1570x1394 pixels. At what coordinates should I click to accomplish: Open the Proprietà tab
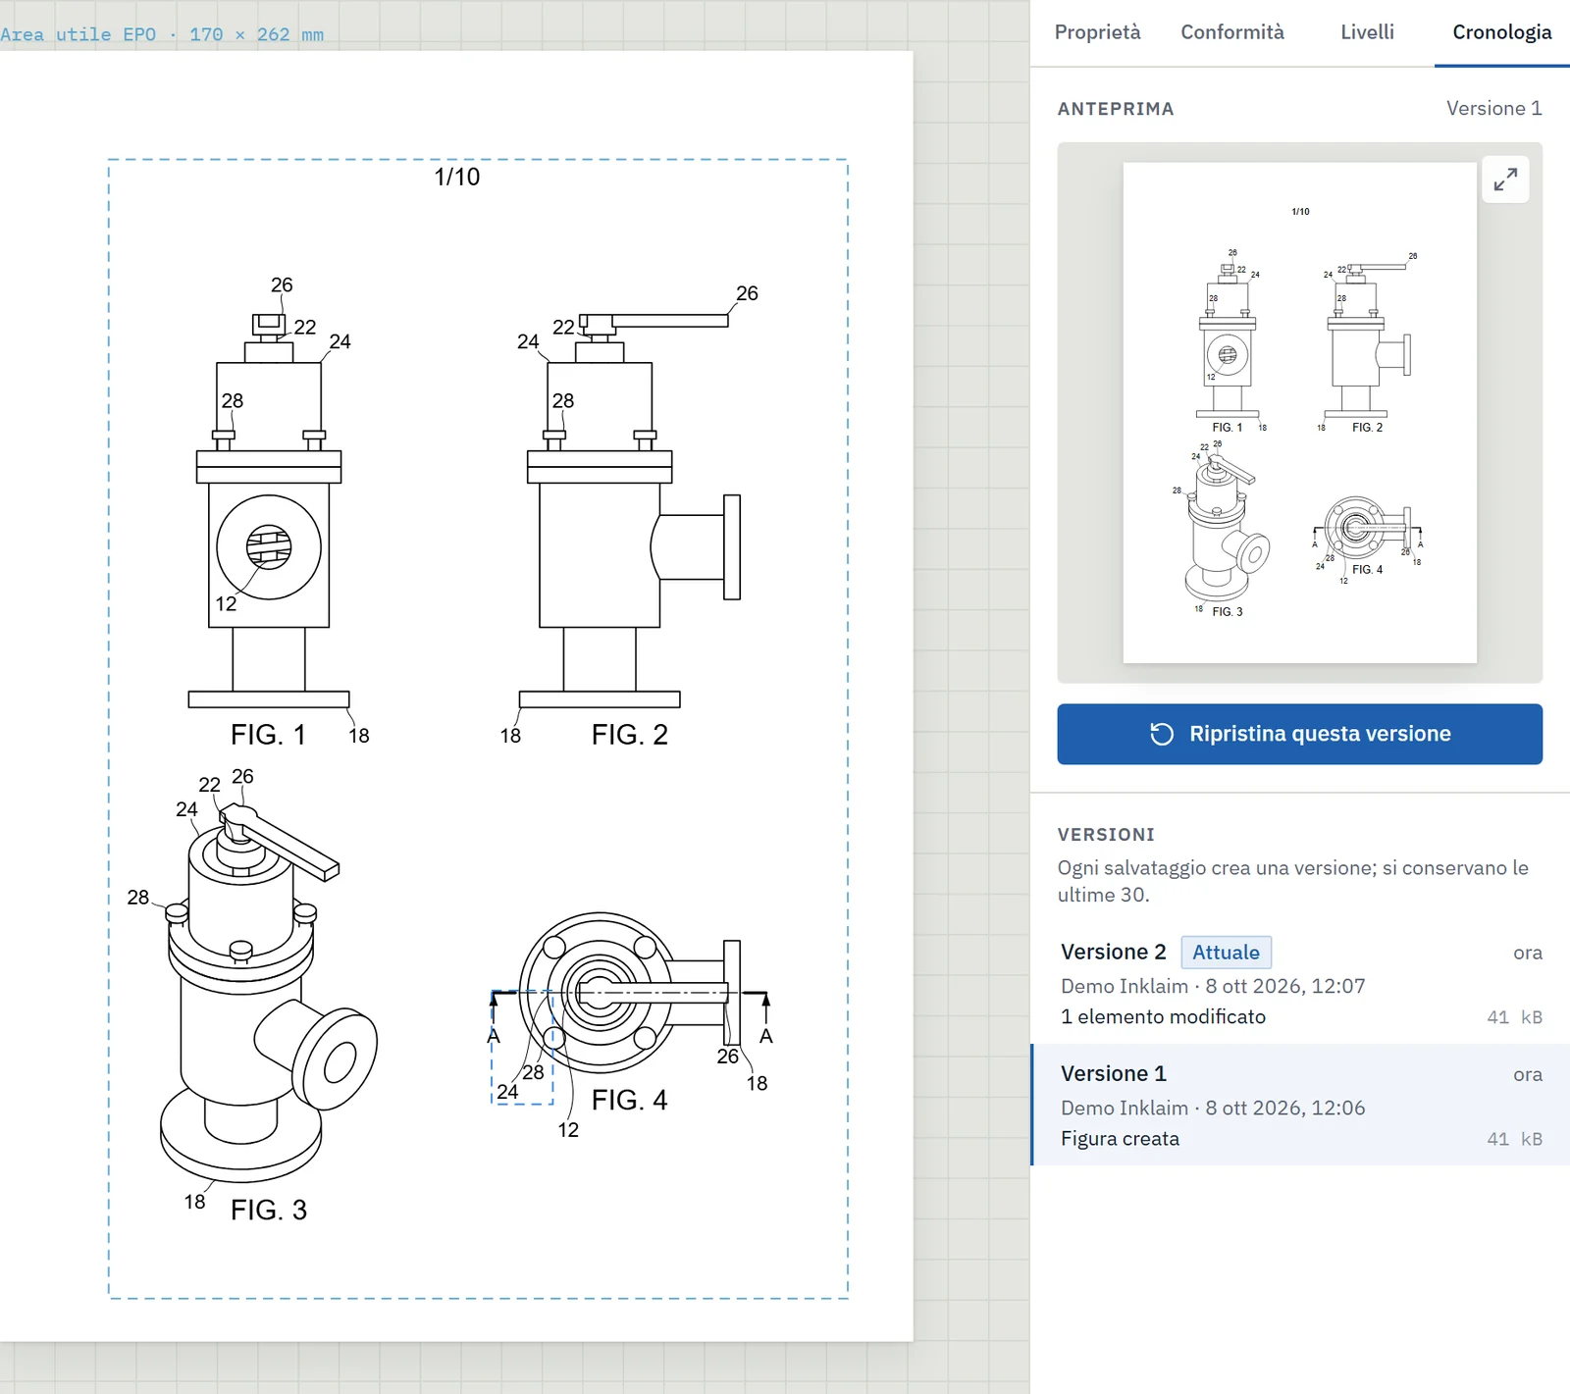[1097, 32]
